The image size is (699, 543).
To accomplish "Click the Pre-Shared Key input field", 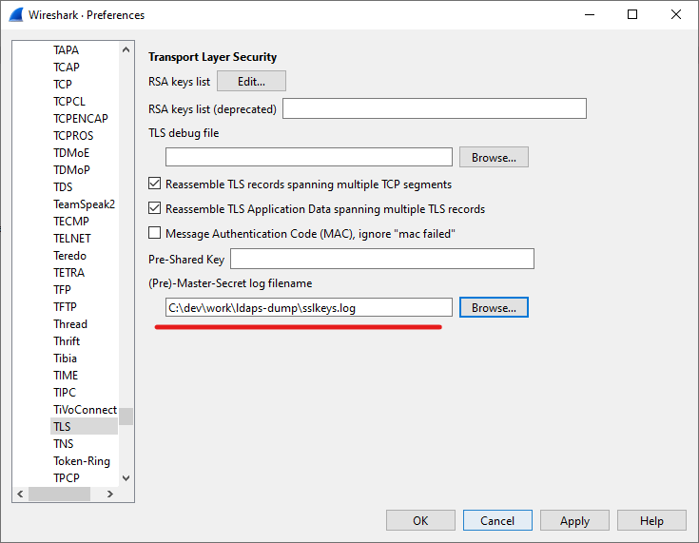I will (381, 260).
